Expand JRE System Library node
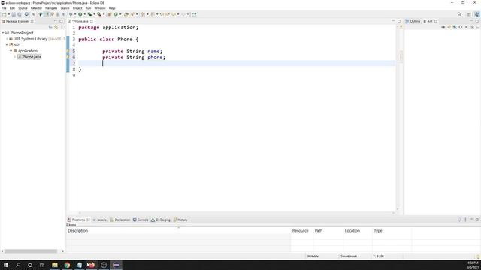The image size is (481, 270). (x=7, y=39)
